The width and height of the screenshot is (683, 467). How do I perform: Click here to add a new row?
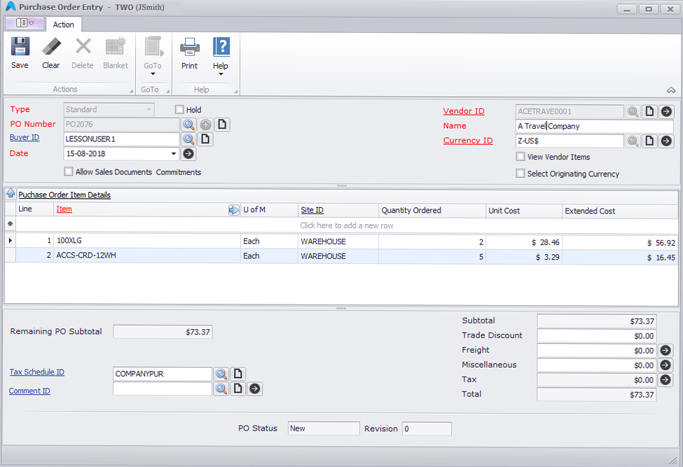pos(346,225)
